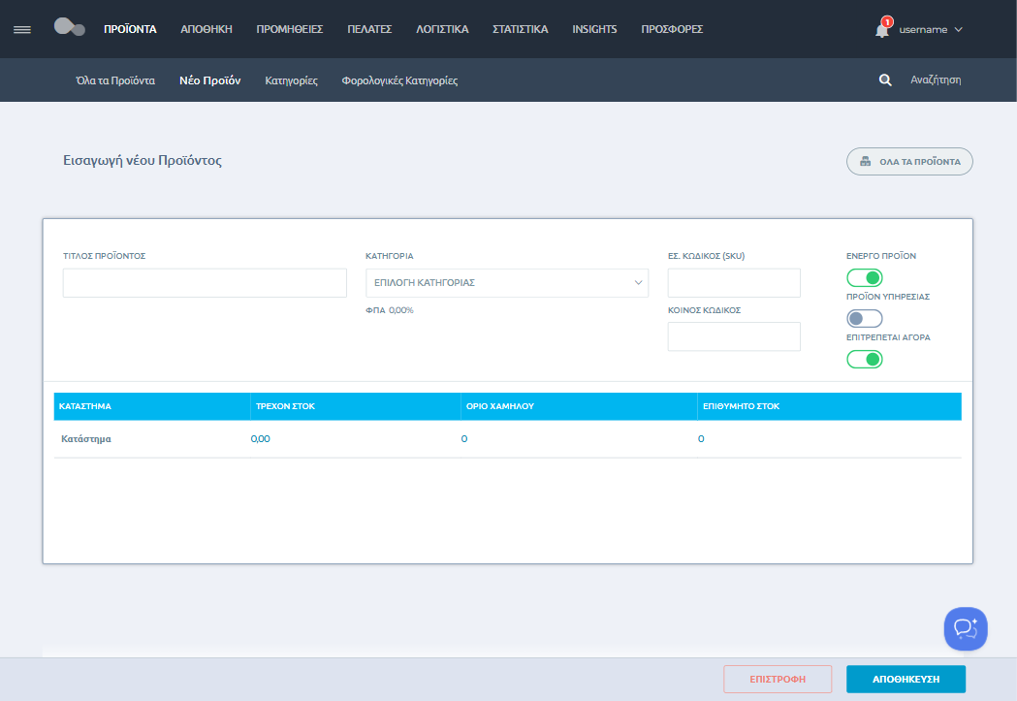1017x701 pixels.
Task: Edit the ΟΡΙΟ ΧΑΜΗΛΟΥ value 0
Action: tap(464, 439)
